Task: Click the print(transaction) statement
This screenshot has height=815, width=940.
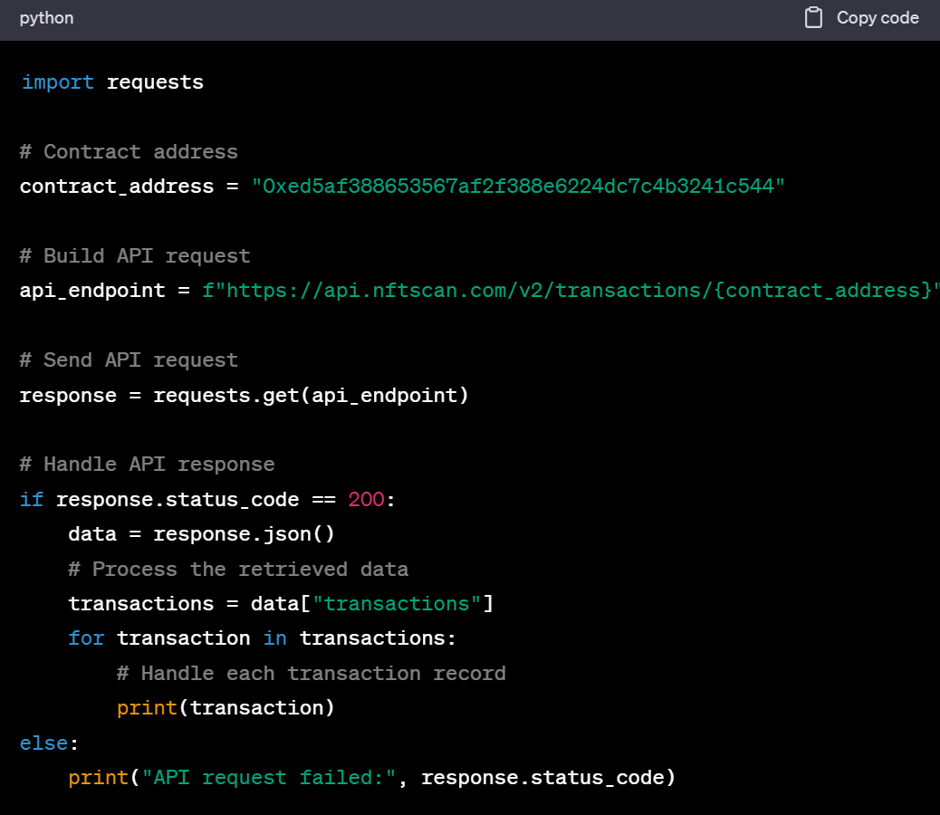Action: coord(225,708)
